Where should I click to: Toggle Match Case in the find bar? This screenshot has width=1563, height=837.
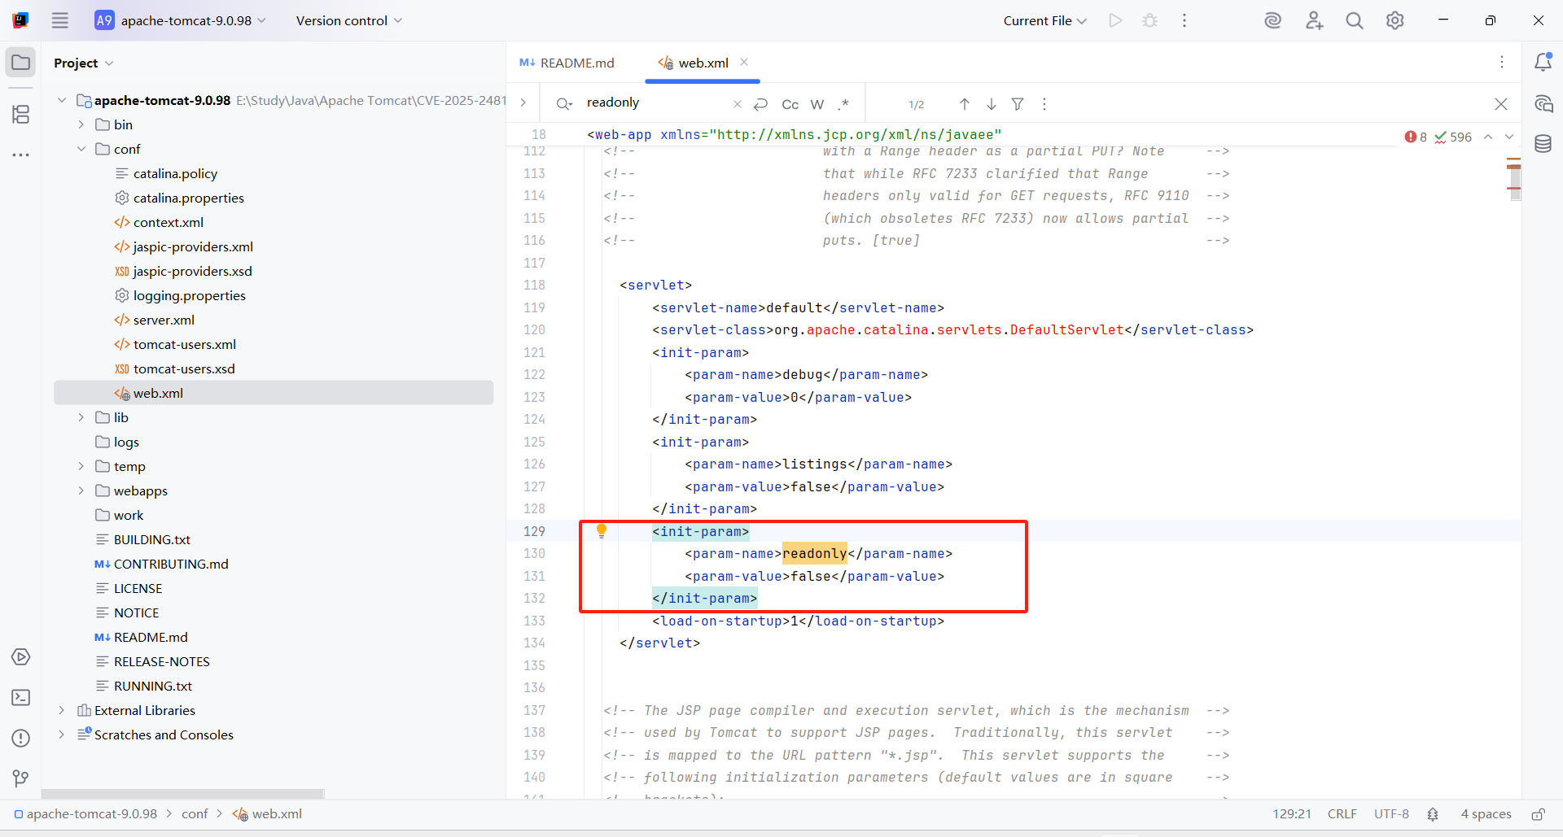click(x=790, y=104)
